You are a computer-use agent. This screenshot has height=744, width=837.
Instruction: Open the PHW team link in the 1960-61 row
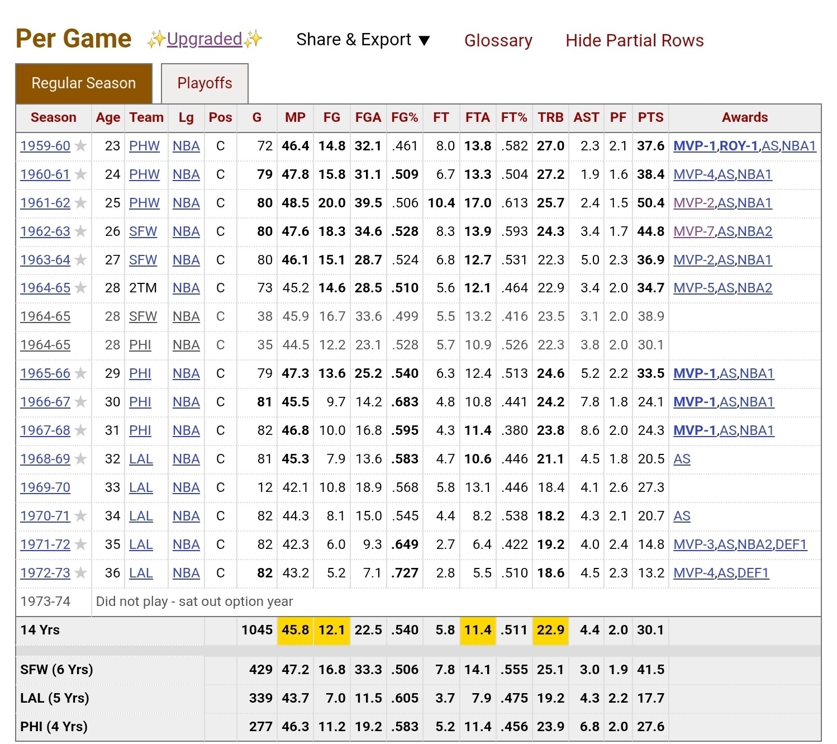click(144, 174)
